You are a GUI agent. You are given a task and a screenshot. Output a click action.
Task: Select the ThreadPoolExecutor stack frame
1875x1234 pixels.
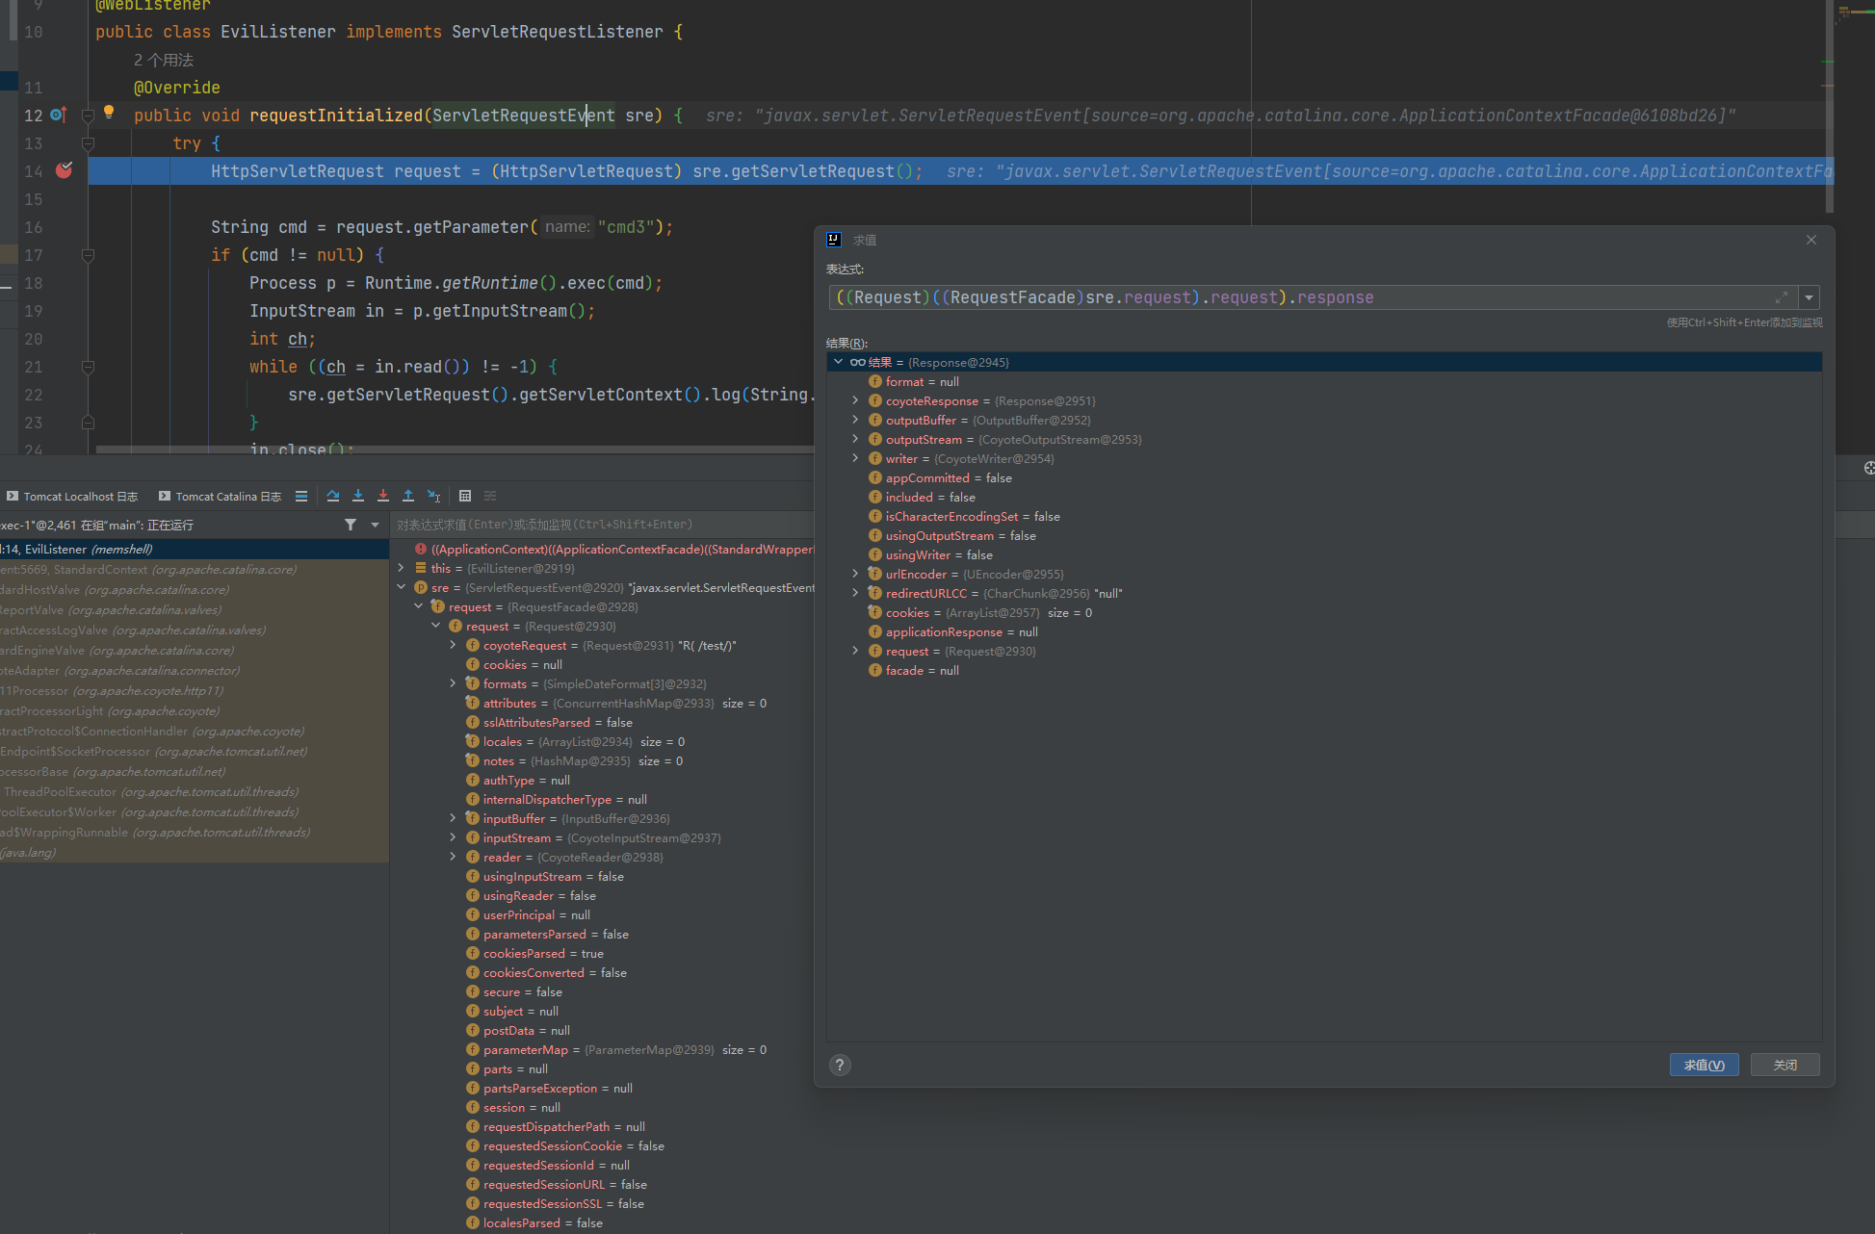[x=195, y=792]
